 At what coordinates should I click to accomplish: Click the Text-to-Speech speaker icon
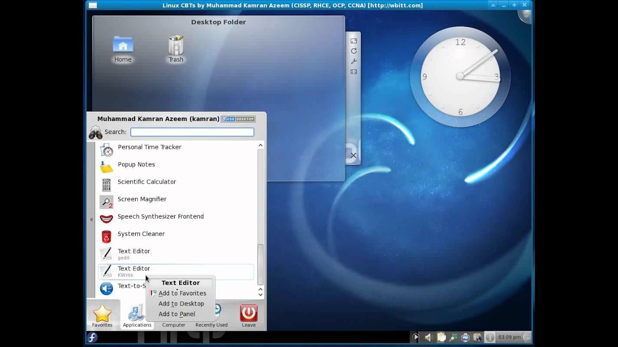(x=106, y=288)
